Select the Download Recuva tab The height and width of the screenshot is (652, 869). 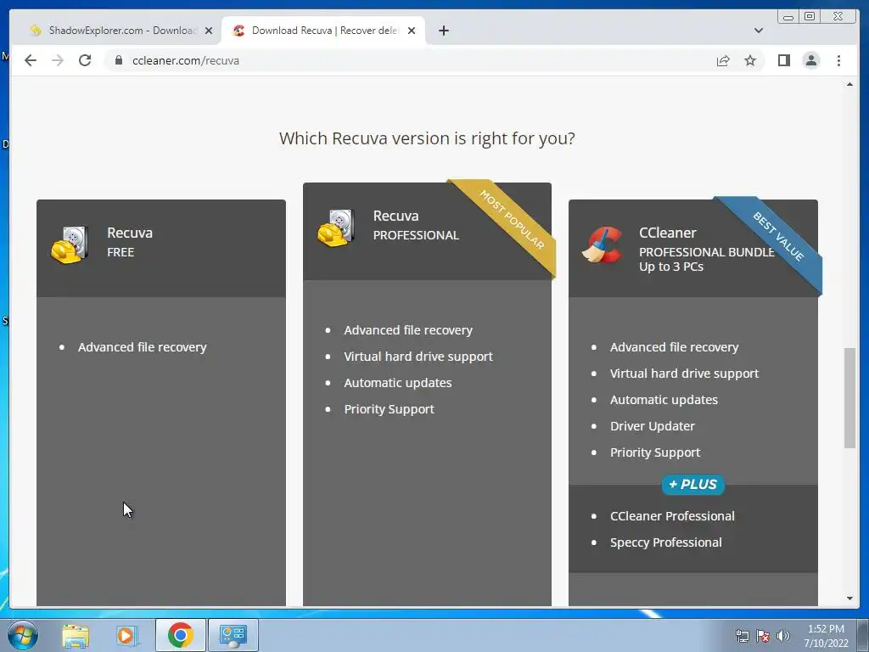(323, 31)
